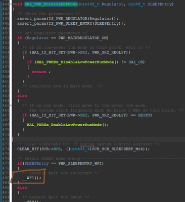The image size is (185, 202).
Task: Click HAL_IS_BIT_SET on line 454
Action: [x=49, y=53]
